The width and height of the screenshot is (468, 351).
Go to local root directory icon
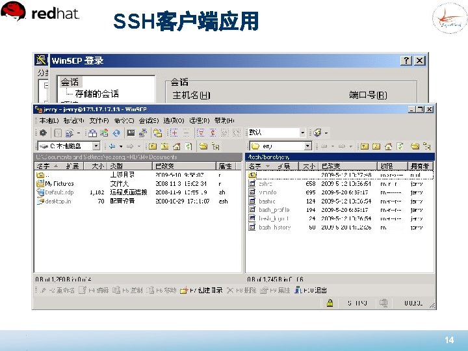tap(164, 146)
